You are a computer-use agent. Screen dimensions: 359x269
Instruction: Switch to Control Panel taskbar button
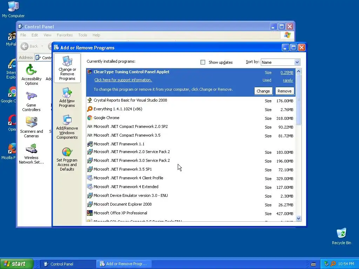pos(68,264)
